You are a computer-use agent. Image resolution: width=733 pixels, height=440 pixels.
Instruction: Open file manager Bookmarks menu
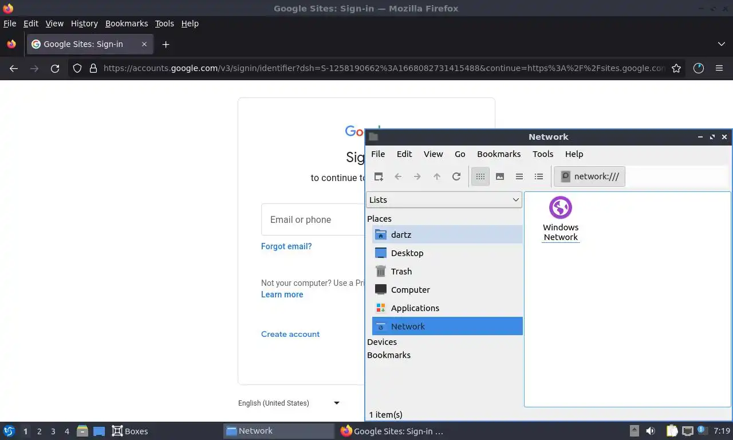(499, 154)
